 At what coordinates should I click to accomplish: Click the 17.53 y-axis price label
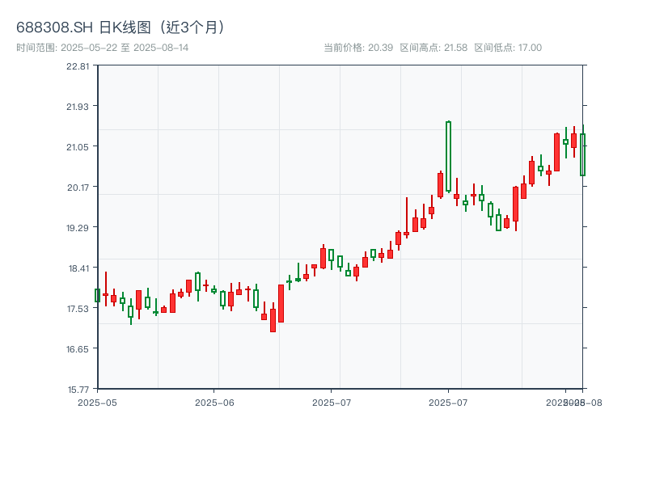78,308
